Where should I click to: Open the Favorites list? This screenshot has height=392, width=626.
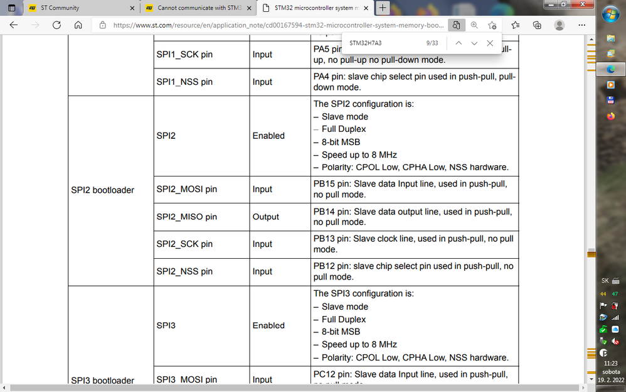[x=516, y=24]
